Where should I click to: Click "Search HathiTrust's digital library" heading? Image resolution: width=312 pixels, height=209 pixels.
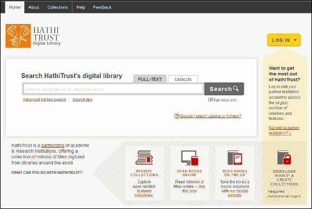pos(72,76)
